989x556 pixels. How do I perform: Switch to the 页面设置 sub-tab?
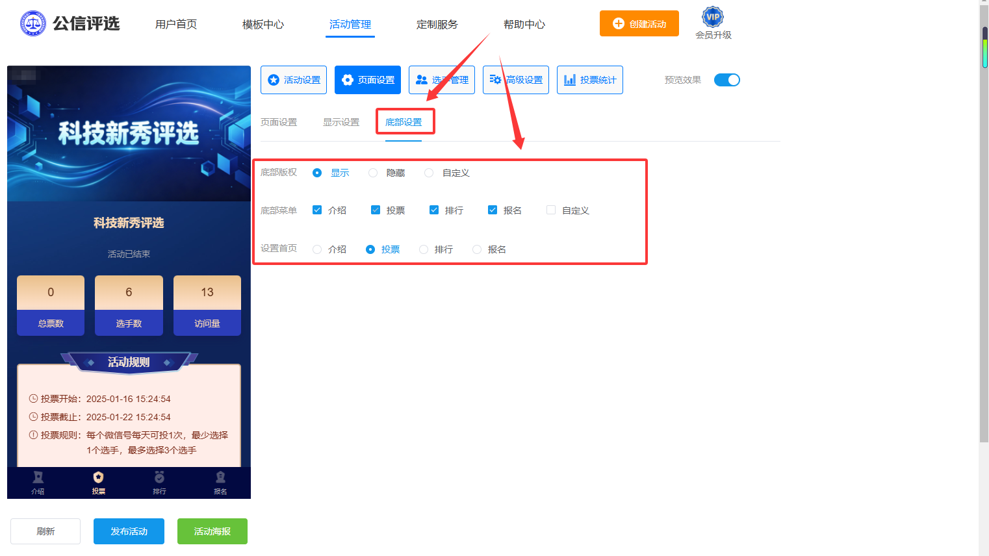(x=279, y=122)
